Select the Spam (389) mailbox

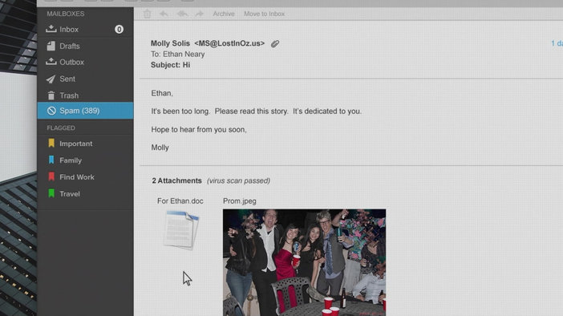(85, 111)
